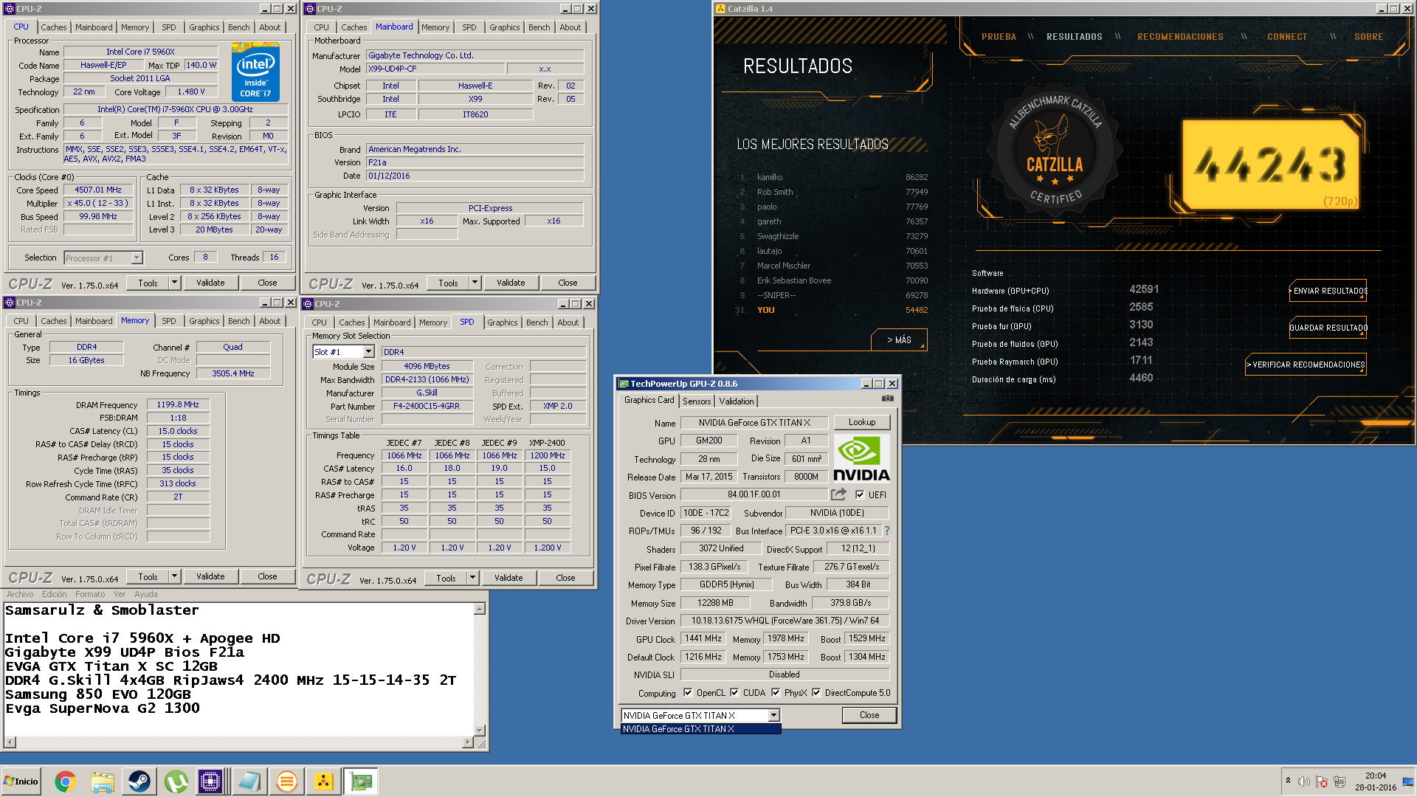The height and width of the screenshot is (797, 1417).
Task: Click Notepad vertical scrollbar up arrow
Action: coord(480,610)
